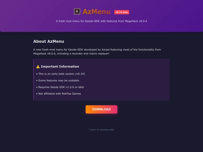The width and height of the screenshot is (203, 152).
Task: Click the Geode SDK v1.0.0 requirement line
Action: pos(60,87)
